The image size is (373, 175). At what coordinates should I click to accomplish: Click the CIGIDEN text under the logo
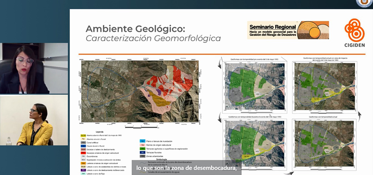tap(355, 45)
